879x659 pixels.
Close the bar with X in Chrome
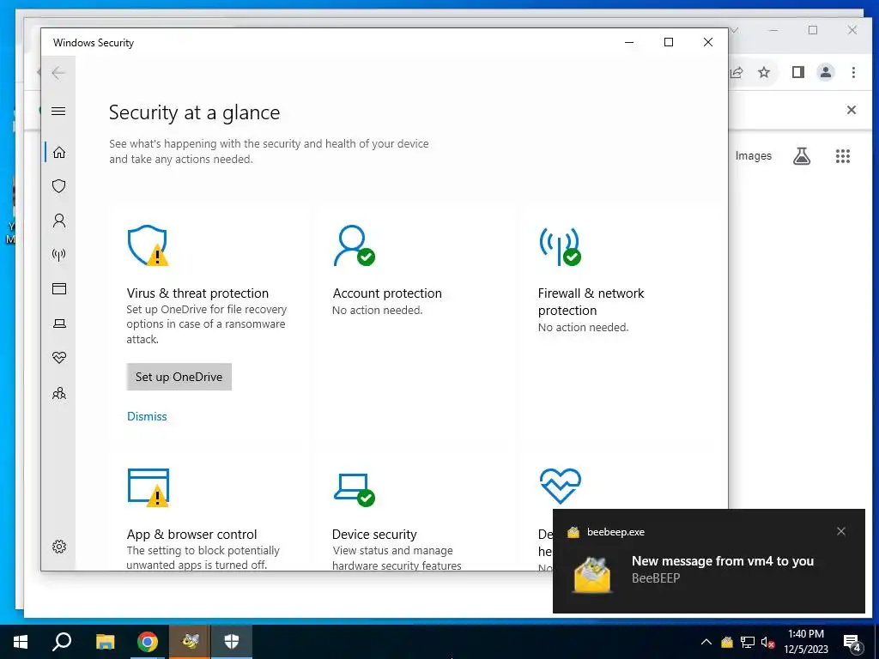coord(851,110)
